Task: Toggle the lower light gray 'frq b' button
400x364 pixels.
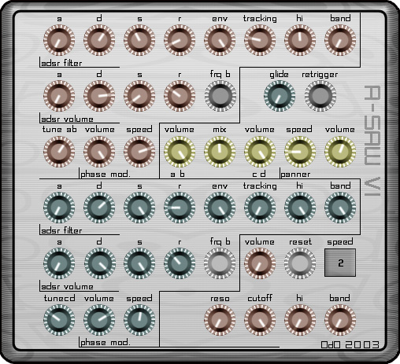Action: coord(220,263)
